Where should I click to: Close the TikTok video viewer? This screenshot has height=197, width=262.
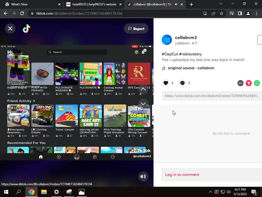10,28
